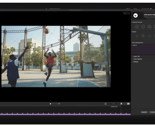Click the filter funnel icon in top bar

click(x=148, y=9)
